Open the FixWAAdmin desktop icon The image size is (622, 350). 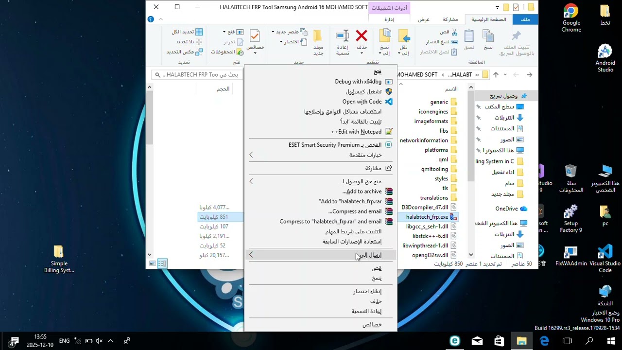(571, 256)
